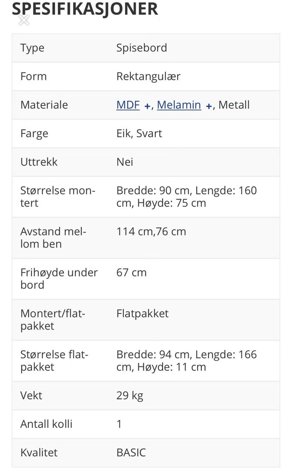This screenshot has width=292, height=468.
Task: Open the MDF material link
Action: coord(128,105)
